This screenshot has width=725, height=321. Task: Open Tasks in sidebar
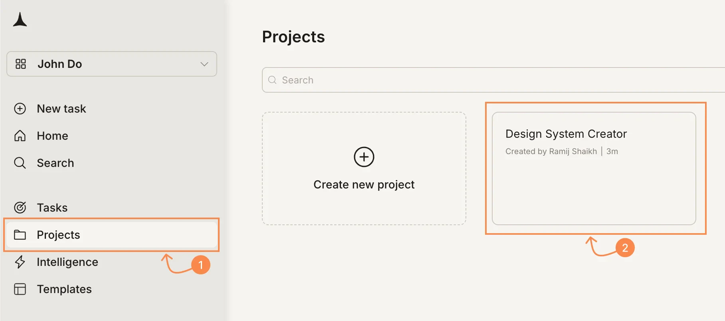(x=52, y=208)
